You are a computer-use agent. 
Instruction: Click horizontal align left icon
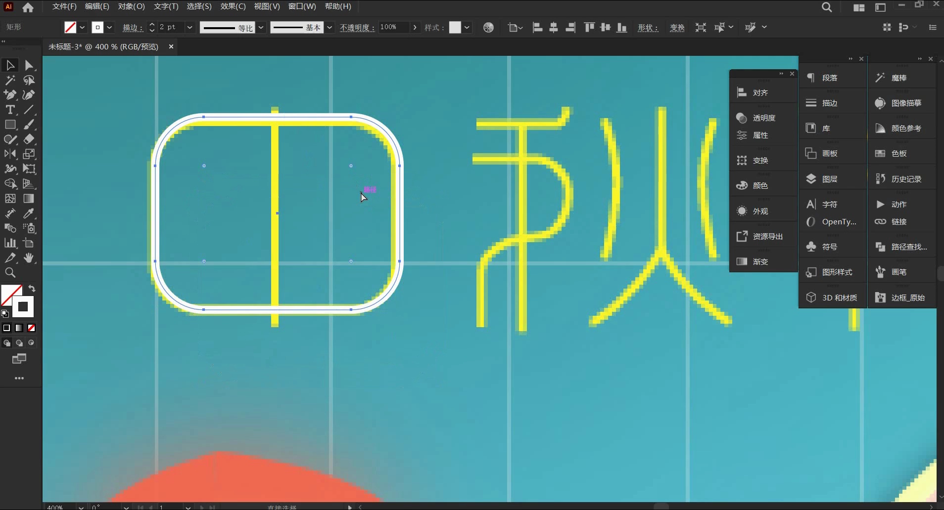(x=537, y=28)
